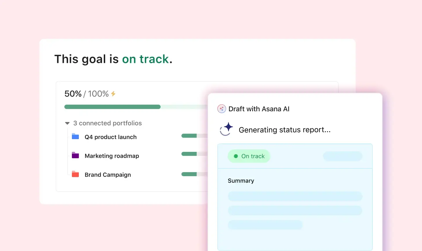Click the lightning bolt icon beside 100%
Image resolution: width=422 pixels, height=251 pixels.
point(113,94)
